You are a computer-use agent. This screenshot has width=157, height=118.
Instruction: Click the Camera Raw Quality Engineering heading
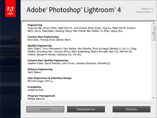48,60
